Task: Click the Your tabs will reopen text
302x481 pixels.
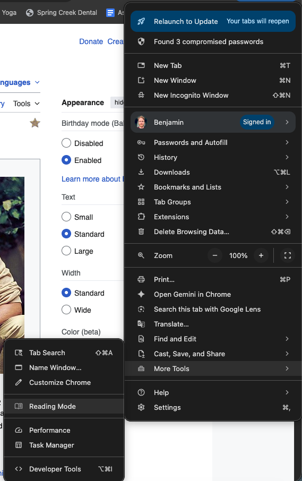Action: coord(257,21)
